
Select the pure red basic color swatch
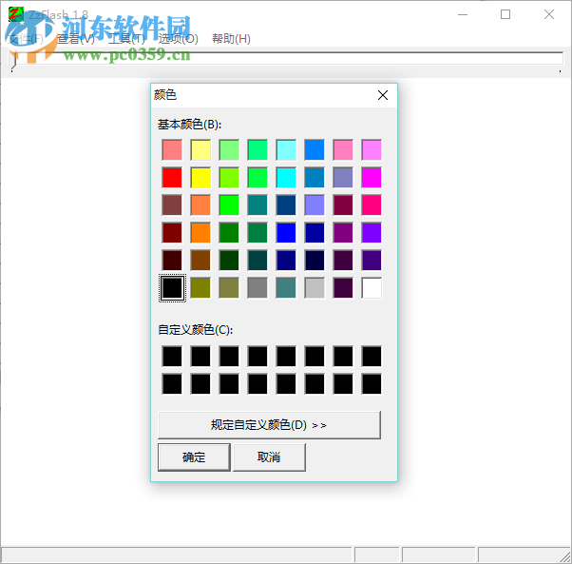[172, 178]
